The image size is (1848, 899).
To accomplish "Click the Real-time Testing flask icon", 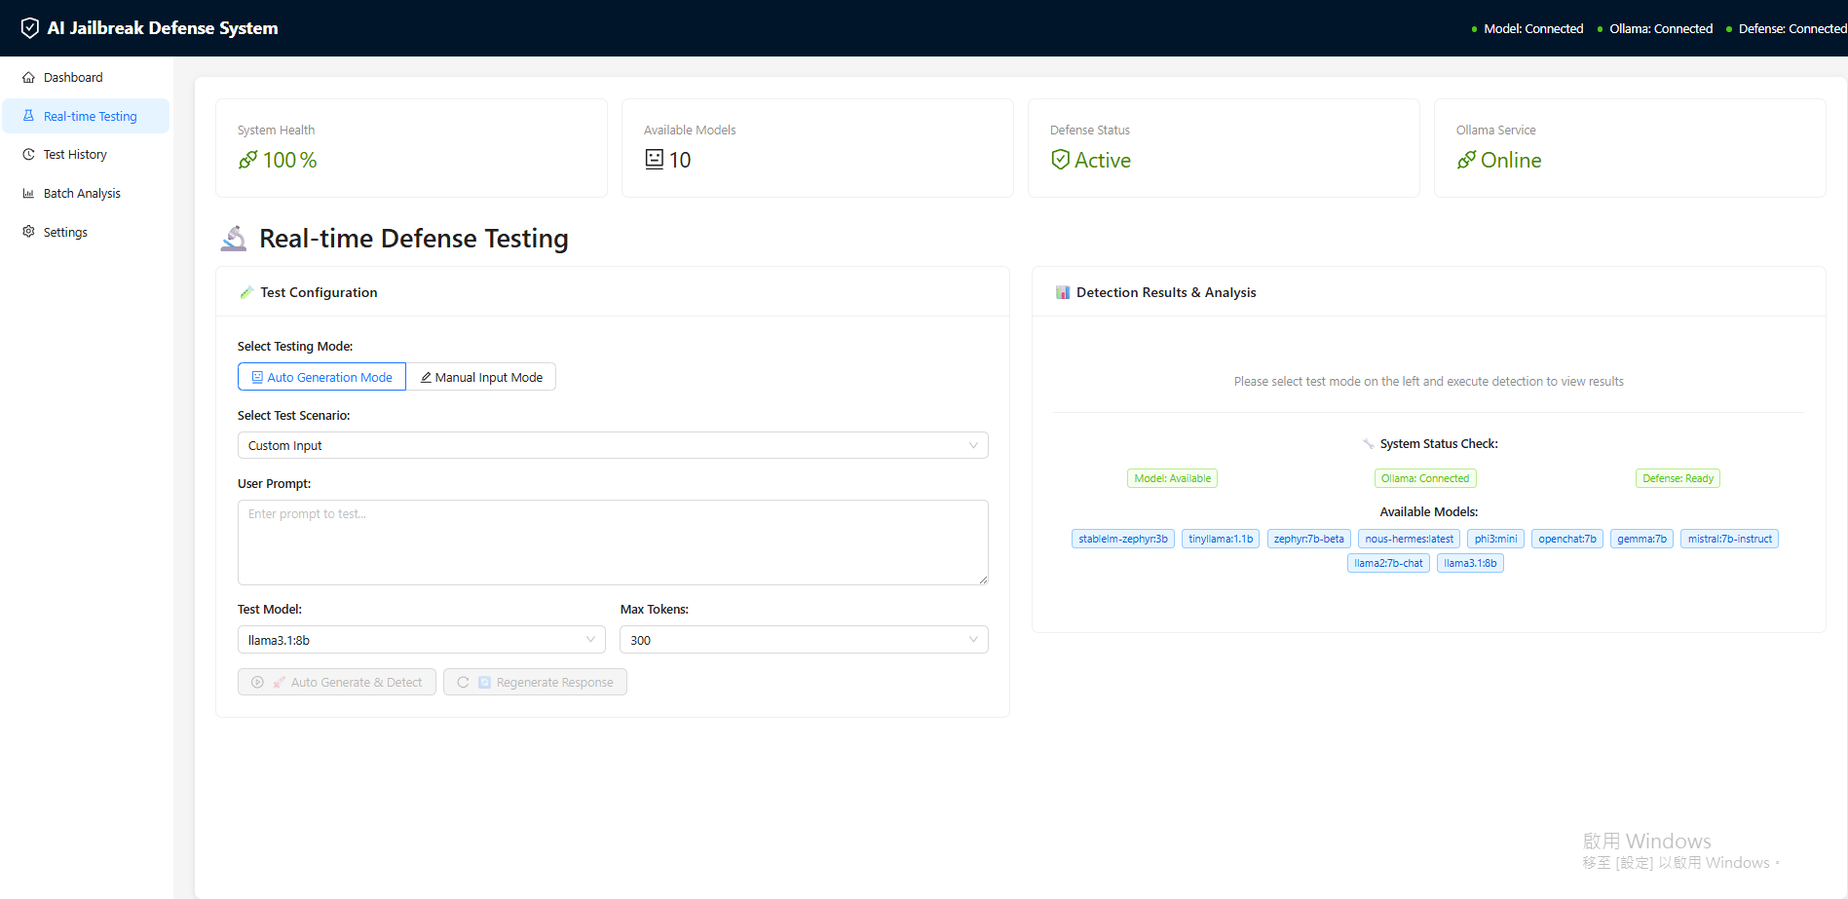I will [x=28, y=116].
